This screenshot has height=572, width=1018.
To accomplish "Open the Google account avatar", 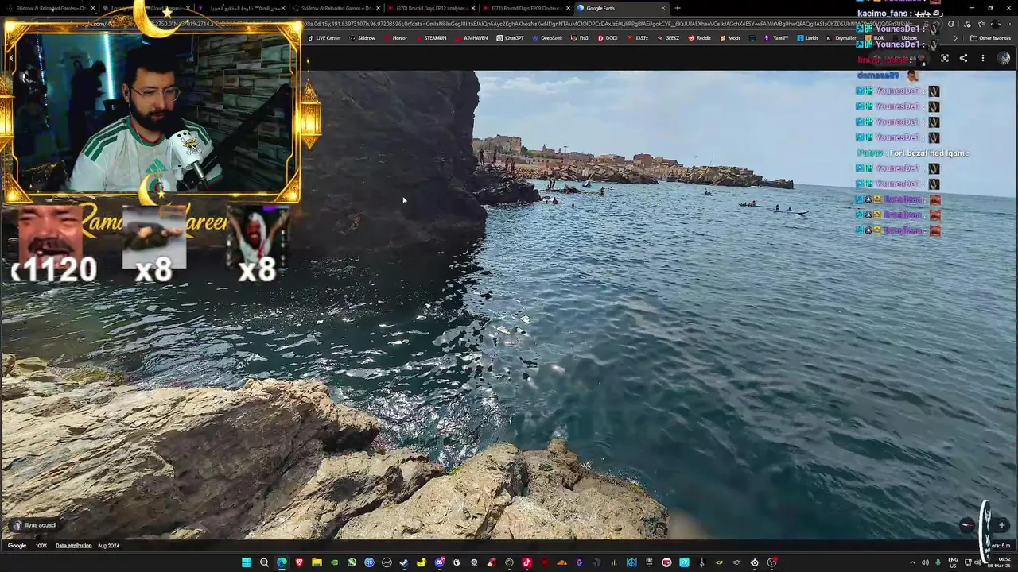I will coord(1004,58).
